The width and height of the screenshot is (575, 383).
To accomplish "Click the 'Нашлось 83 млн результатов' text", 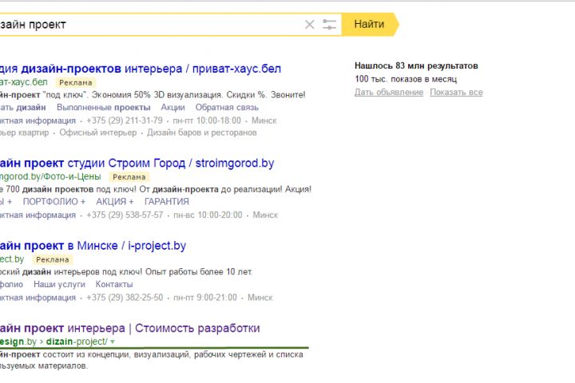I will (416, 66).
